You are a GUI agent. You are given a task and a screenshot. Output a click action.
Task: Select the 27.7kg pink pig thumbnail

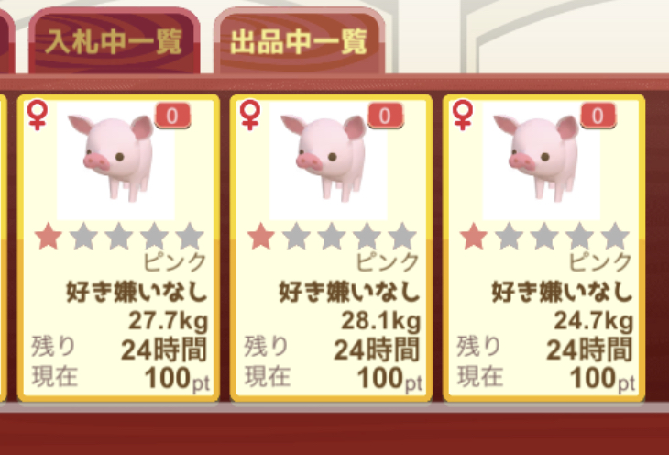pos(115,161)
